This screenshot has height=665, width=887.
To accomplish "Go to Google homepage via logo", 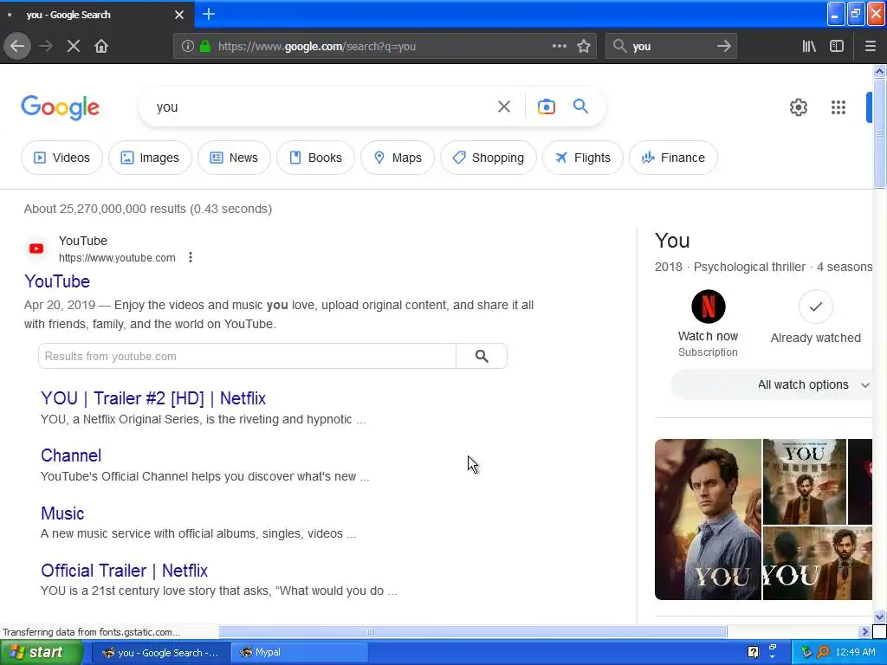I will pyautogui.click(x=60, y=107).
